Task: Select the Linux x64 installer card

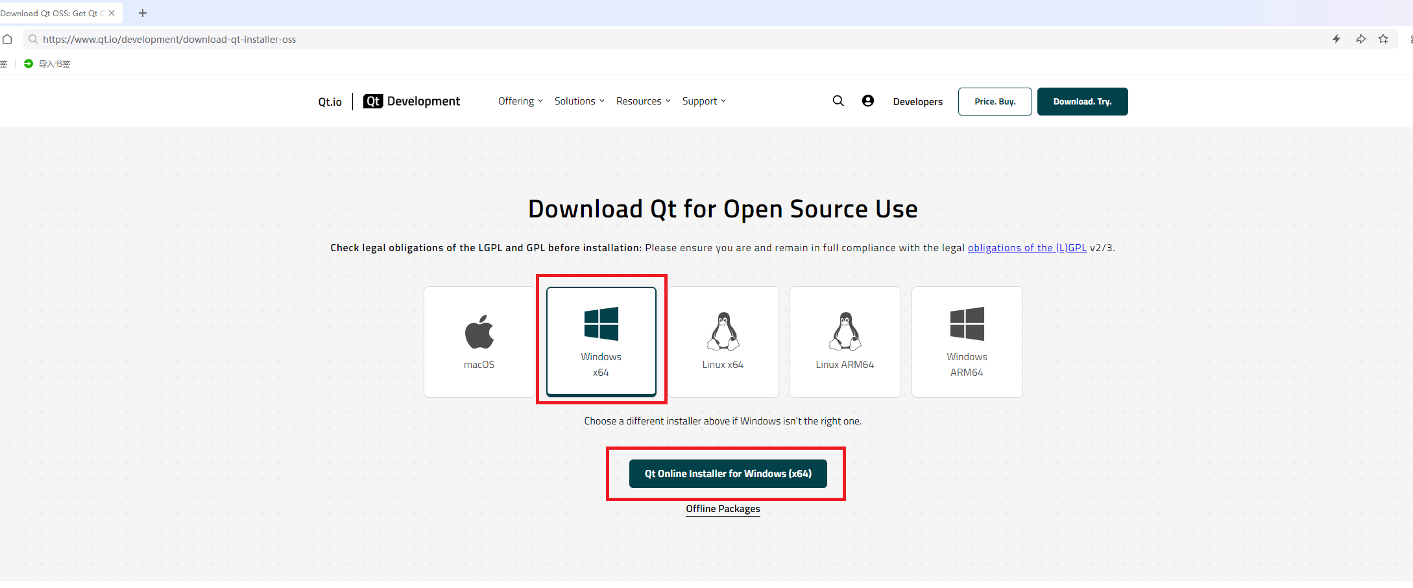Action: [x=723, y=342]
